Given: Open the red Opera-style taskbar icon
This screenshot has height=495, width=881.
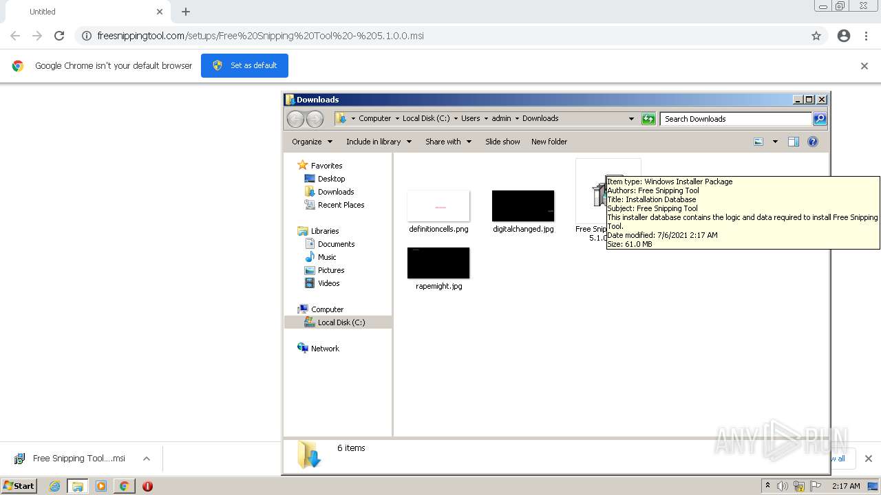Looking at the screenshot, I should 147,486.
